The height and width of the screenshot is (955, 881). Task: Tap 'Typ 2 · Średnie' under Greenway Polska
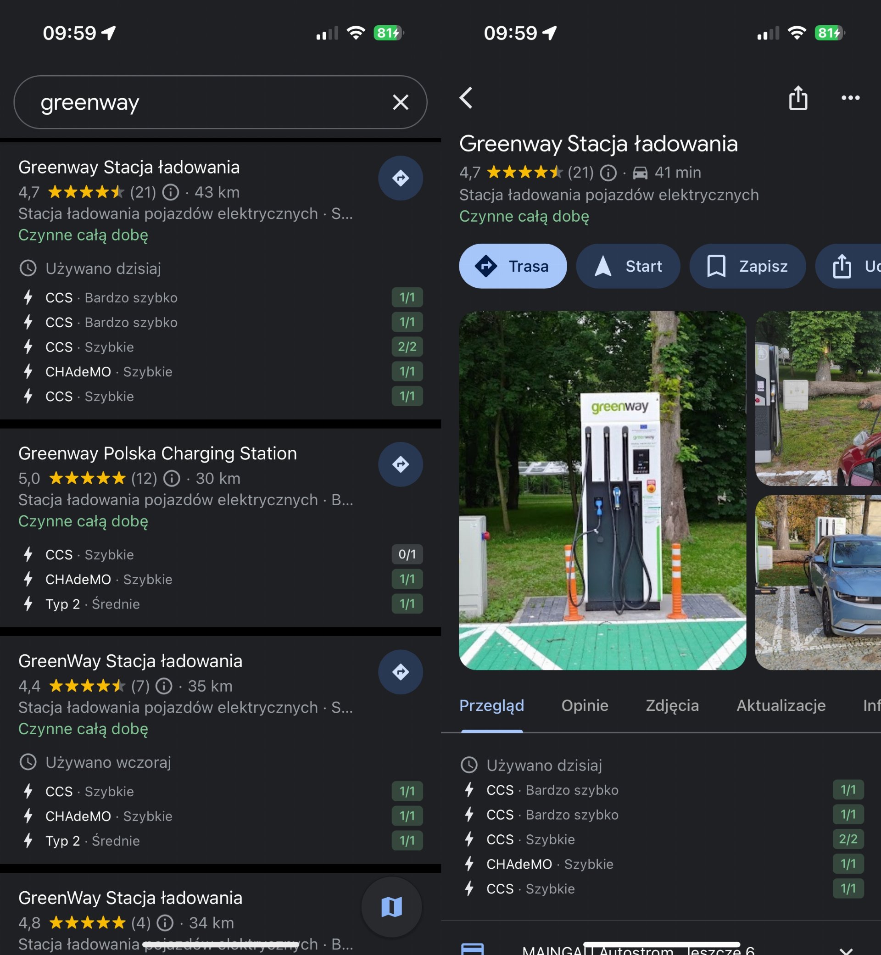point(93,604)
